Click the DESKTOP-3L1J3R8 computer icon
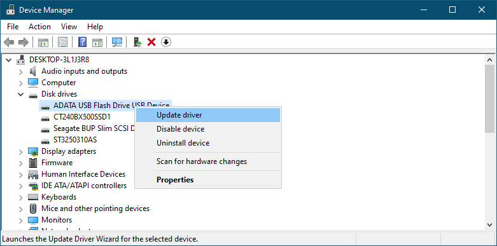The width and height of the screenshot is (497, 246). 21,60
